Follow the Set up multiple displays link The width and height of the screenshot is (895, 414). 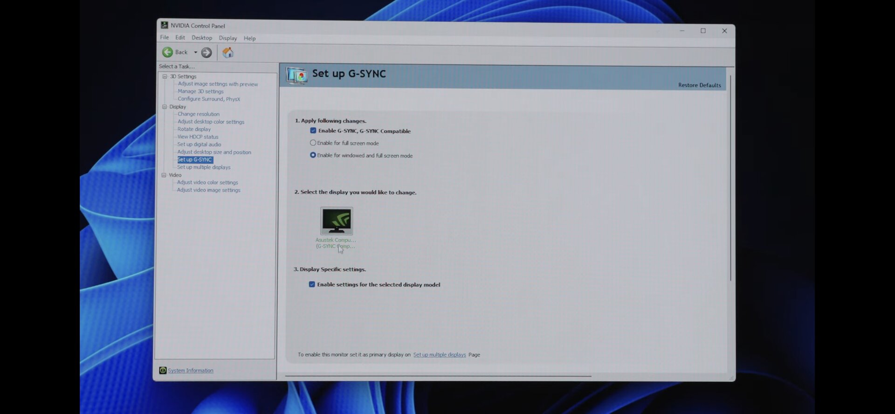point(440,355)
